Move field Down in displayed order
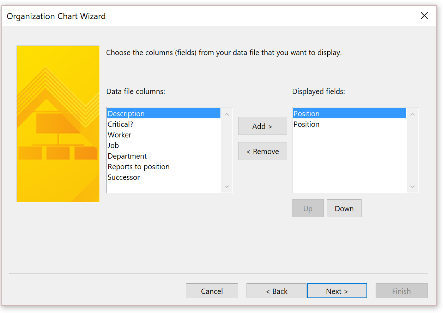This screenshot has height=313, width=443. click(344, 208)
